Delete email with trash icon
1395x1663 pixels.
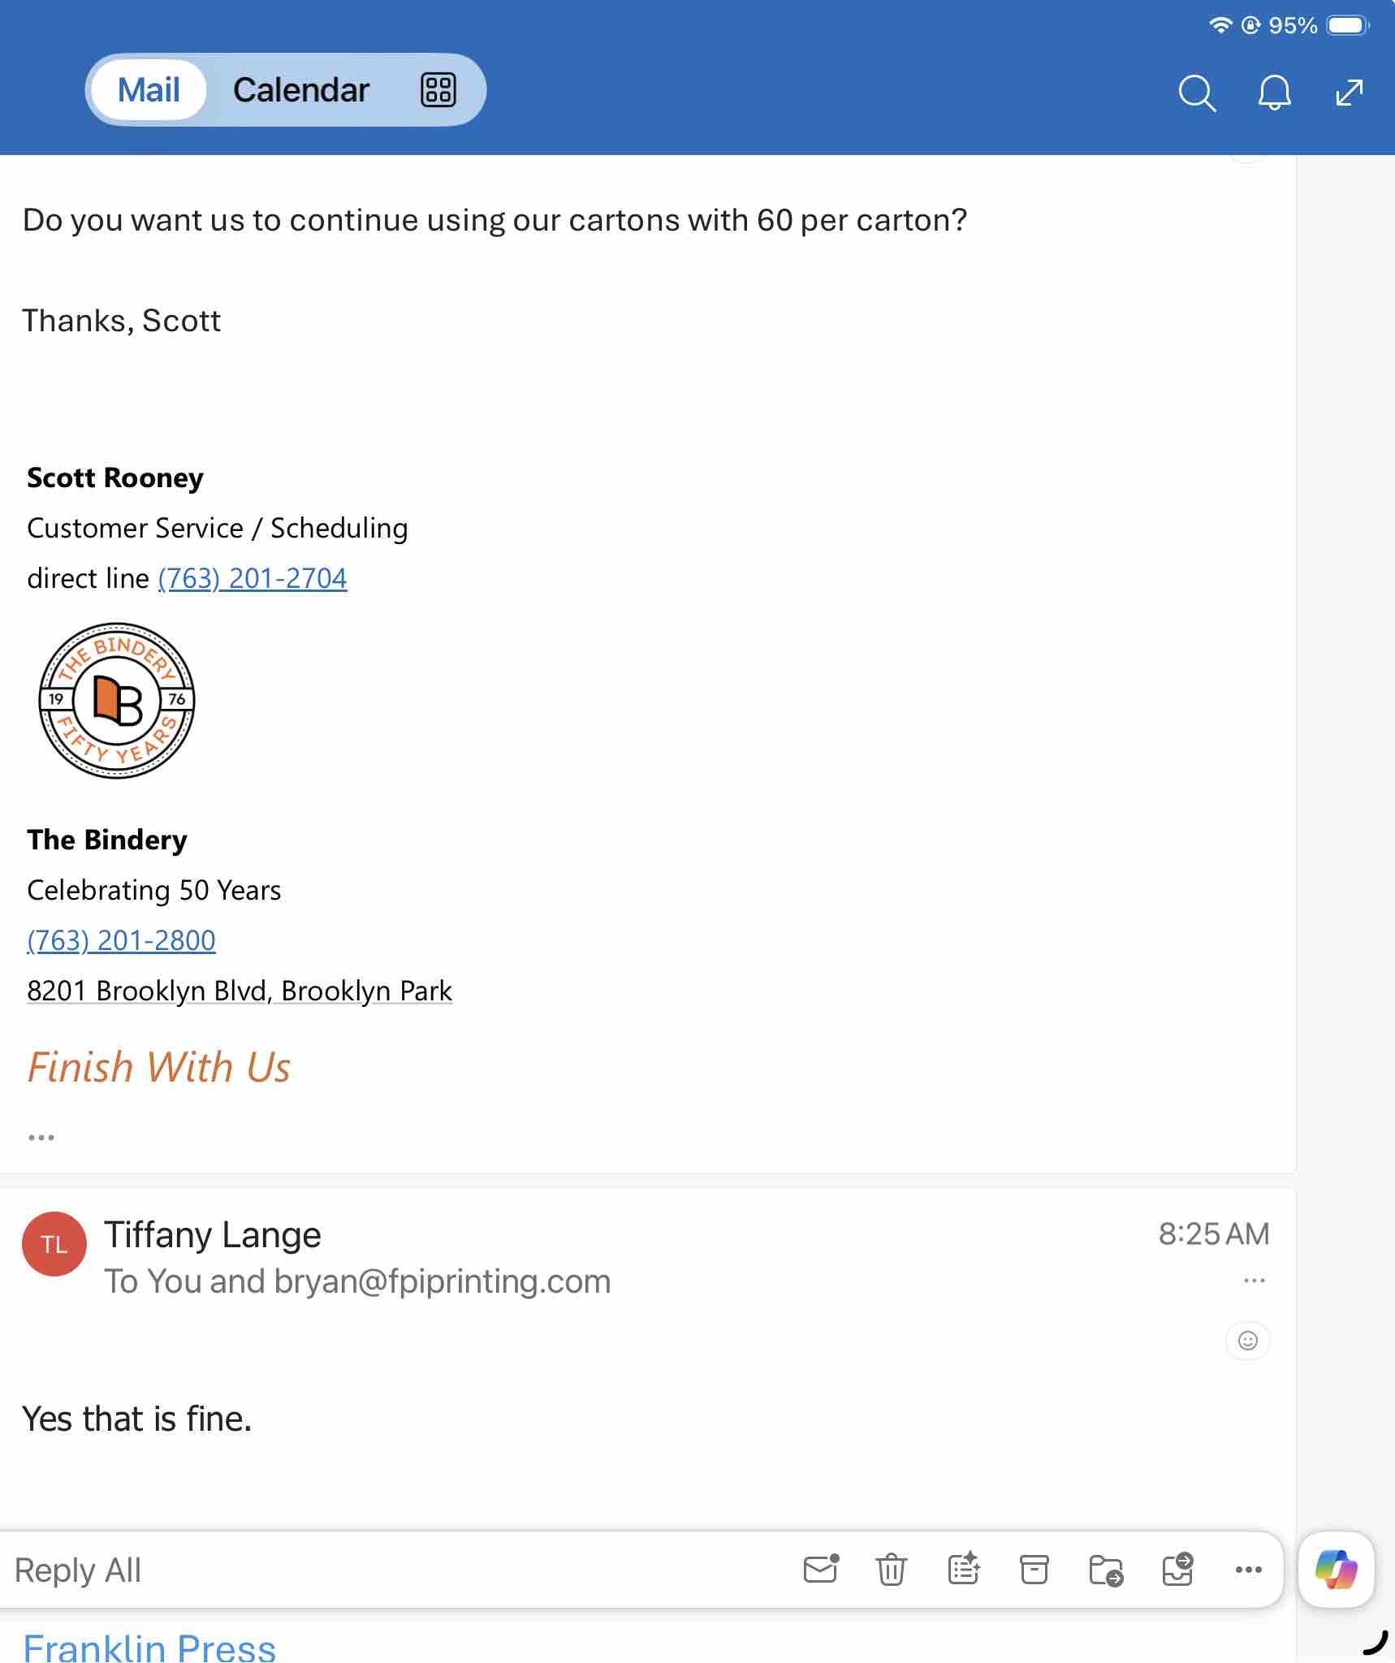(891, 1570)
